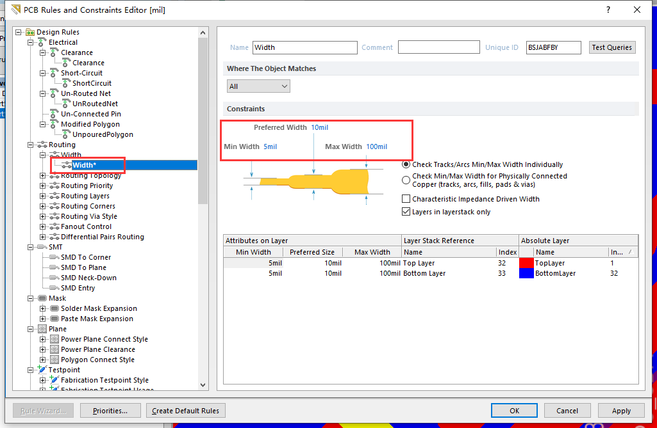
Task: Open the Priorities dialog
Action: point(110,411)
